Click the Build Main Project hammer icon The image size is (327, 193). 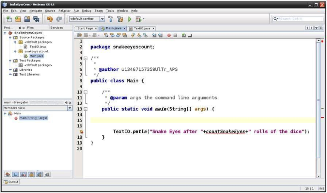pyautogui.click(x=111, y=19)
